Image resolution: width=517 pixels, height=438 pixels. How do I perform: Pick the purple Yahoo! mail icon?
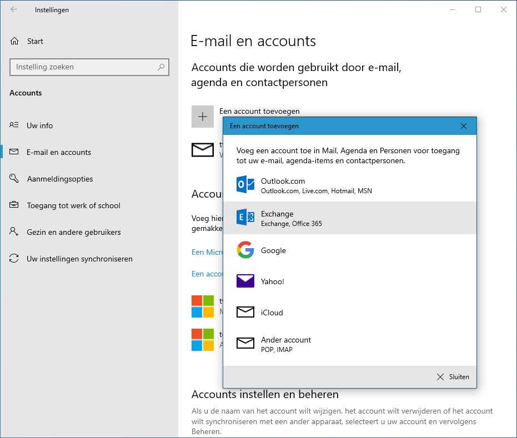245,281
